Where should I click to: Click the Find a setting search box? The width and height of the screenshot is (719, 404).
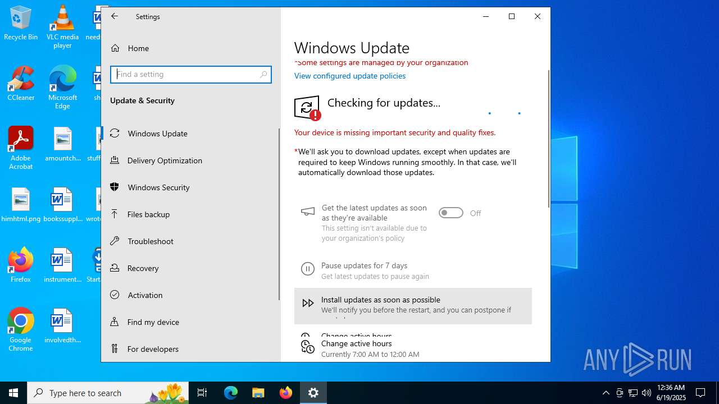[x=191, y=74]
